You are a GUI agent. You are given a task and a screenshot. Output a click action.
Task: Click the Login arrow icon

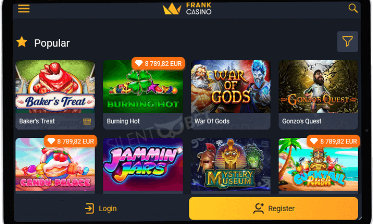pos(90,208)
